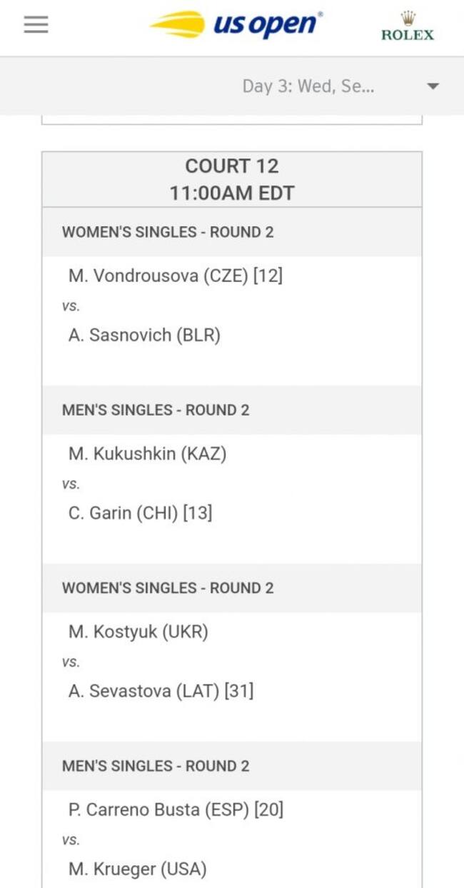Select A. Sevastova (LAT) [31]
Image resolution: width=464 pixels, height=888 pixels.
(x=161, y=691)
